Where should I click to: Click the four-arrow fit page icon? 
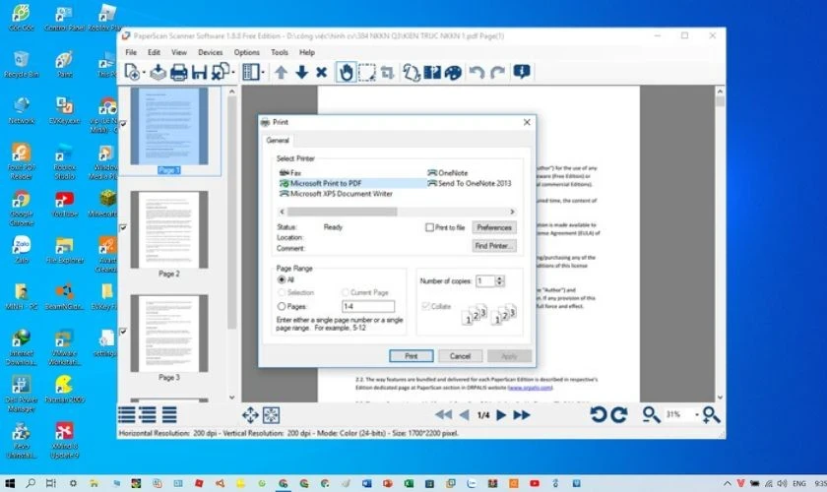tap(250, 415)
